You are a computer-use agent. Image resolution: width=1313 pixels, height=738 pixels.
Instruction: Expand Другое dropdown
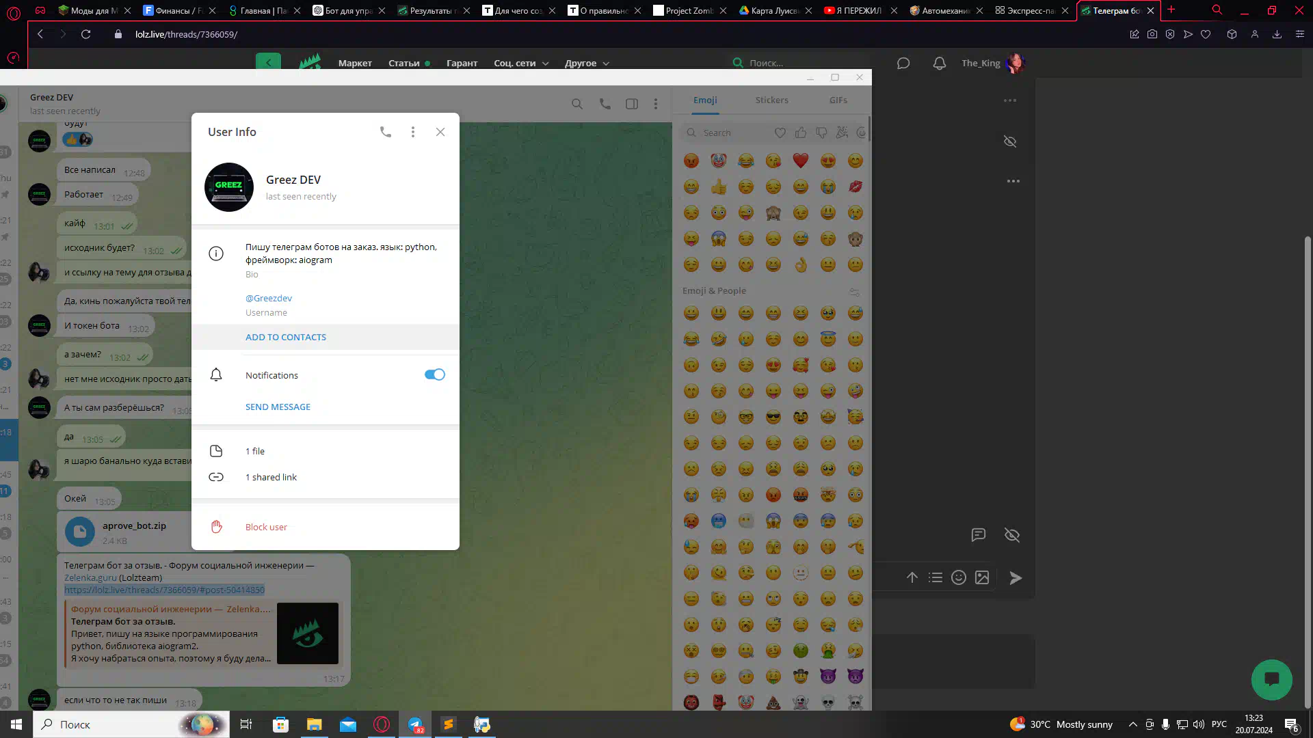click(587, 63)
